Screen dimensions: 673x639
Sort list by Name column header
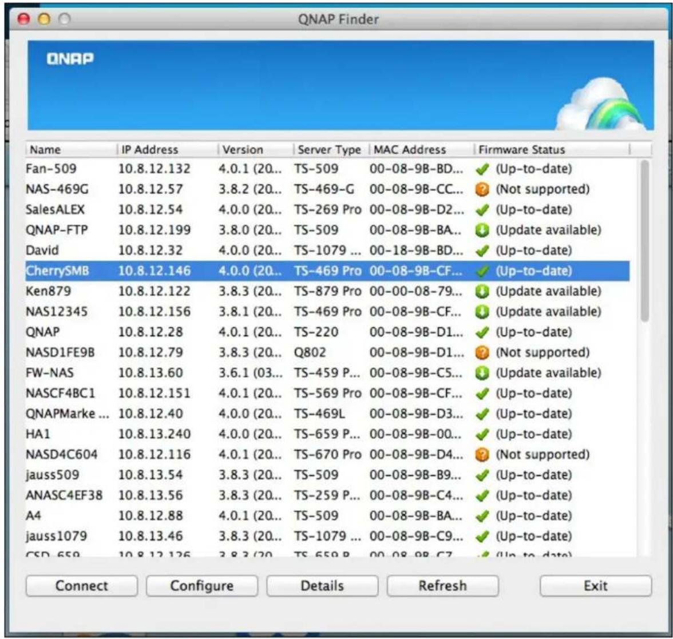pyautogui.click(x=71, y=150)
